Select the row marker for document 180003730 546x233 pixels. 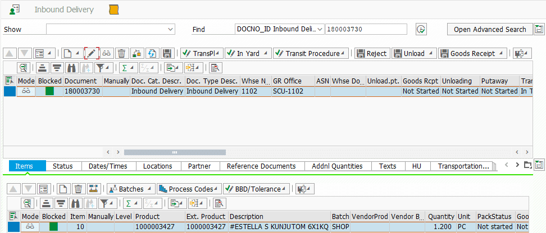[x=10, y=91]
